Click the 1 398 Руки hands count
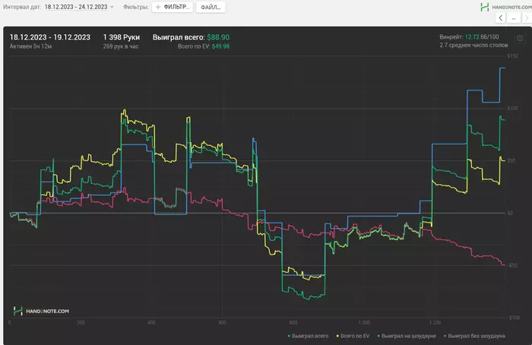 (x=120, y=36)
